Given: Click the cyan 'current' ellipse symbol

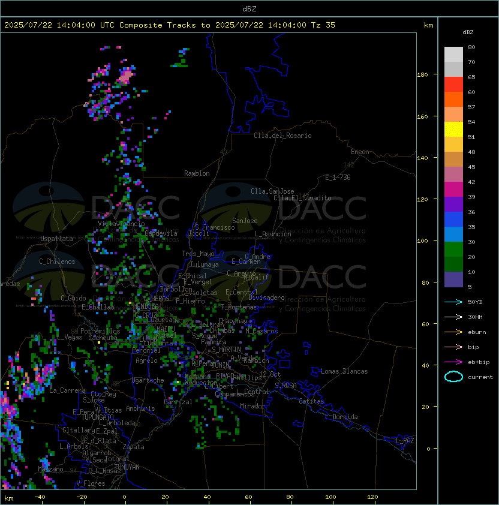Looking at the screenshot, I should click(x=453, y=377).
